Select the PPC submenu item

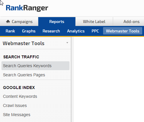pos(95,31)
